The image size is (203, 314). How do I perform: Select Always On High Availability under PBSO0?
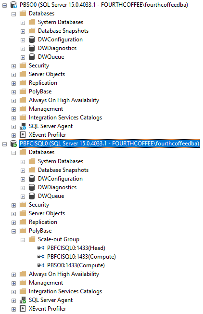64,100
